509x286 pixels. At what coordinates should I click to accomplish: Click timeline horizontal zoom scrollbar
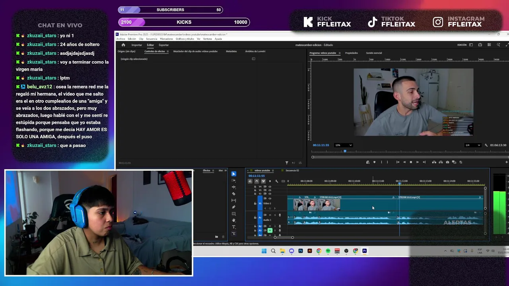tap(284, 238)
